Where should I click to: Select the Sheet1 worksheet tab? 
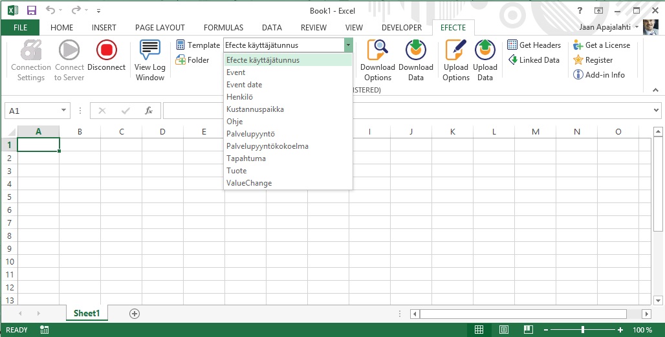click(x=87, y=313)
